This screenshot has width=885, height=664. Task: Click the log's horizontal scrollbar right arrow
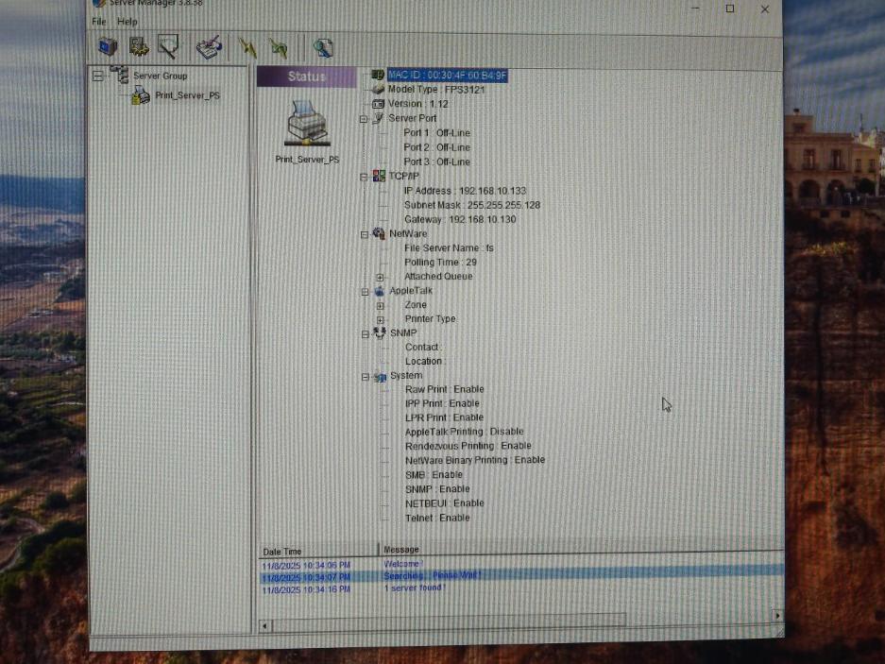[777, 616]
